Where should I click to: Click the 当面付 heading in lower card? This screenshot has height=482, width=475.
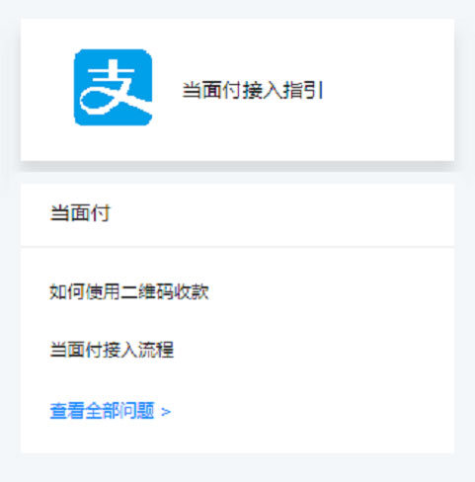point(80,212)
